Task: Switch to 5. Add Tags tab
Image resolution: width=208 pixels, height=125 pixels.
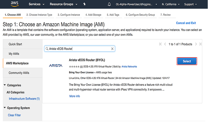Action: tap(113, 15)
